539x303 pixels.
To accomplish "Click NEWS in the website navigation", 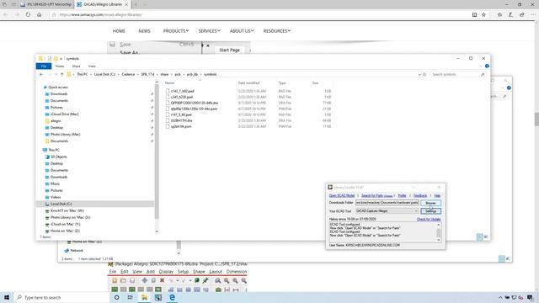I will point(144,31).
